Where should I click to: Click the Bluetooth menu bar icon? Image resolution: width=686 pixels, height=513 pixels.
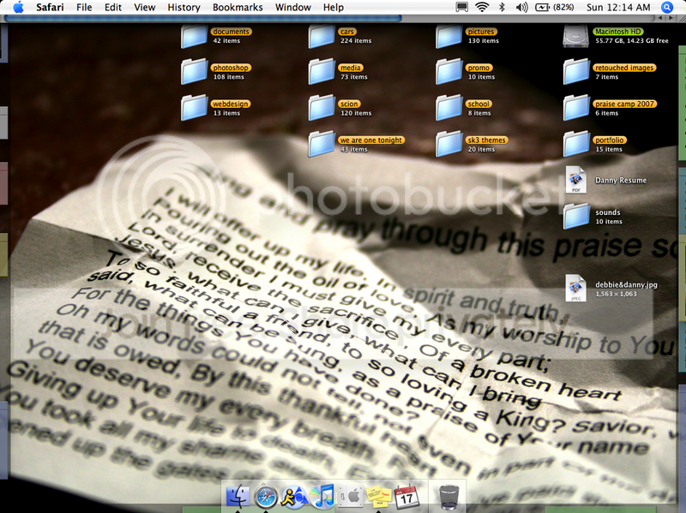click(502, 7)
